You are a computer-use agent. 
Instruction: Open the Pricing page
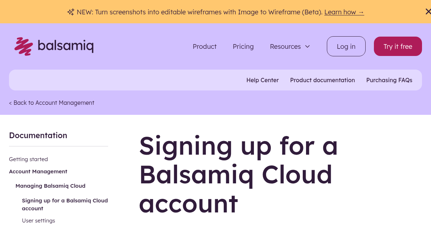pos(243,46)
